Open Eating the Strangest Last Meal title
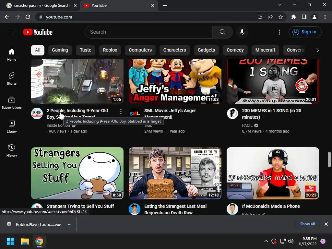 pos(175,209)
